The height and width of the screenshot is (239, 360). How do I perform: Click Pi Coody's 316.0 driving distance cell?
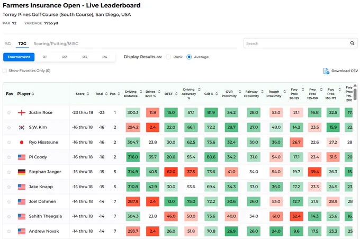[133, 157]
